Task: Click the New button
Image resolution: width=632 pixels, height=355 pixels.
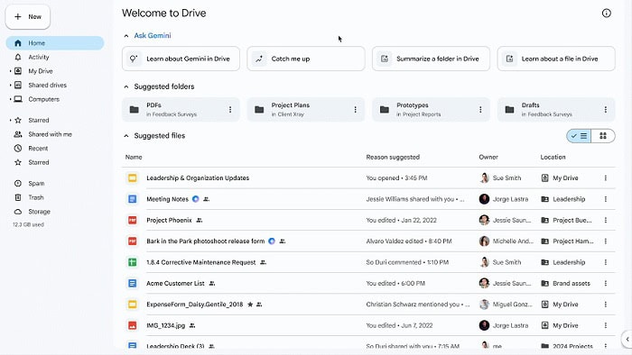Action: [28, 17]
